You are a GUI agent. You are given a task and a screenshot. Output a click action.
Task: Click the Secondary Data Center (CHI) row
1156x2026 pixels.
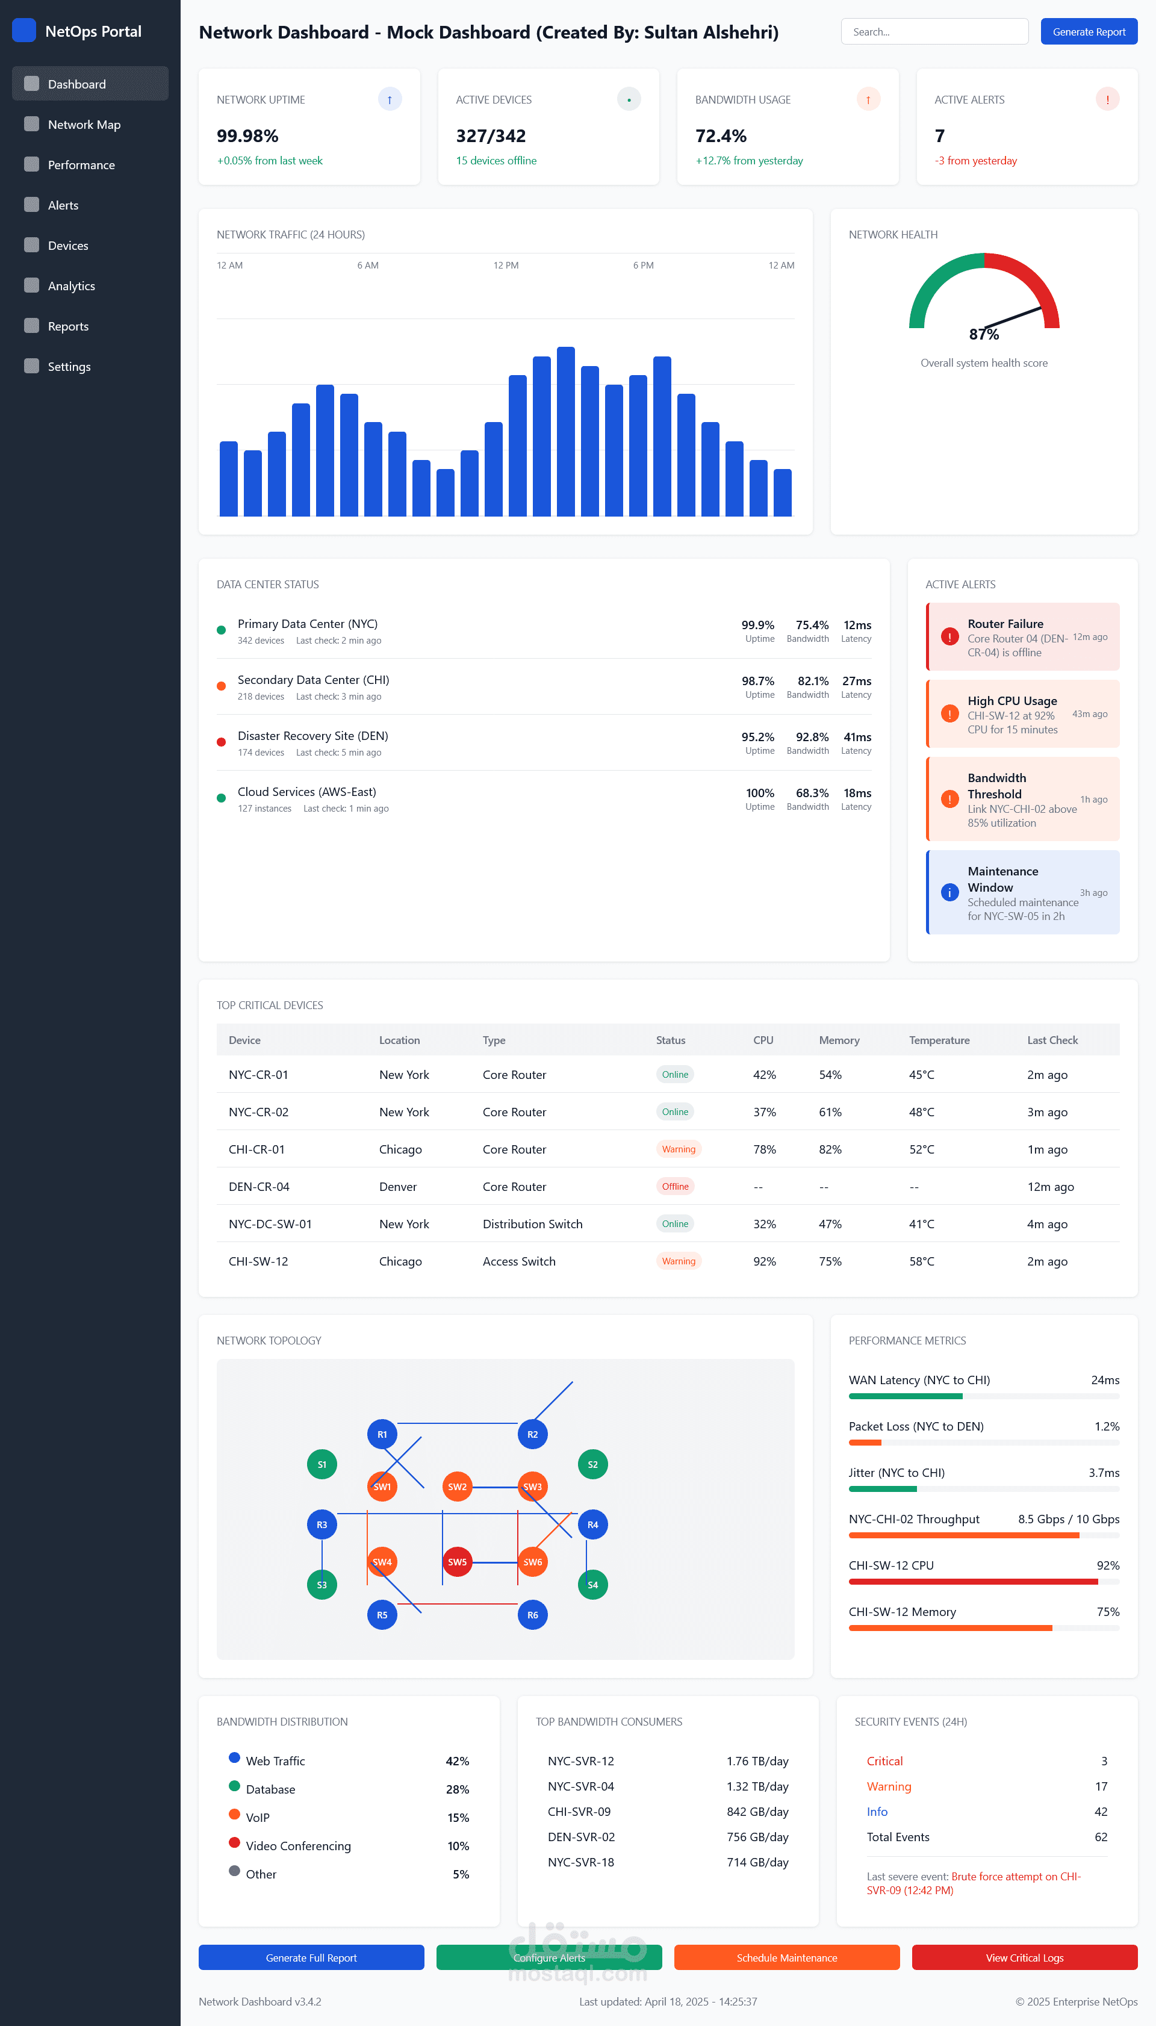544,687
